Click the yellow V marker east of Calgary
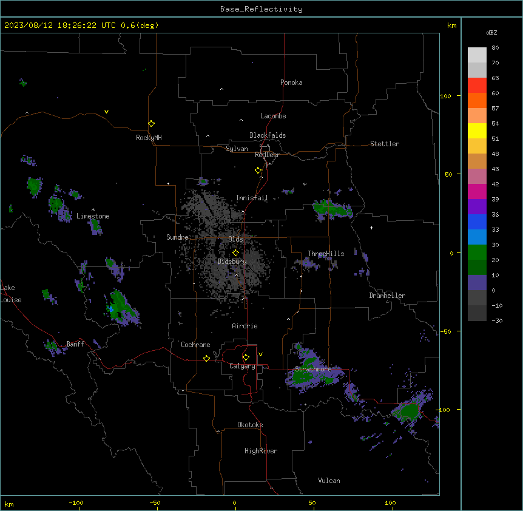 260,354
